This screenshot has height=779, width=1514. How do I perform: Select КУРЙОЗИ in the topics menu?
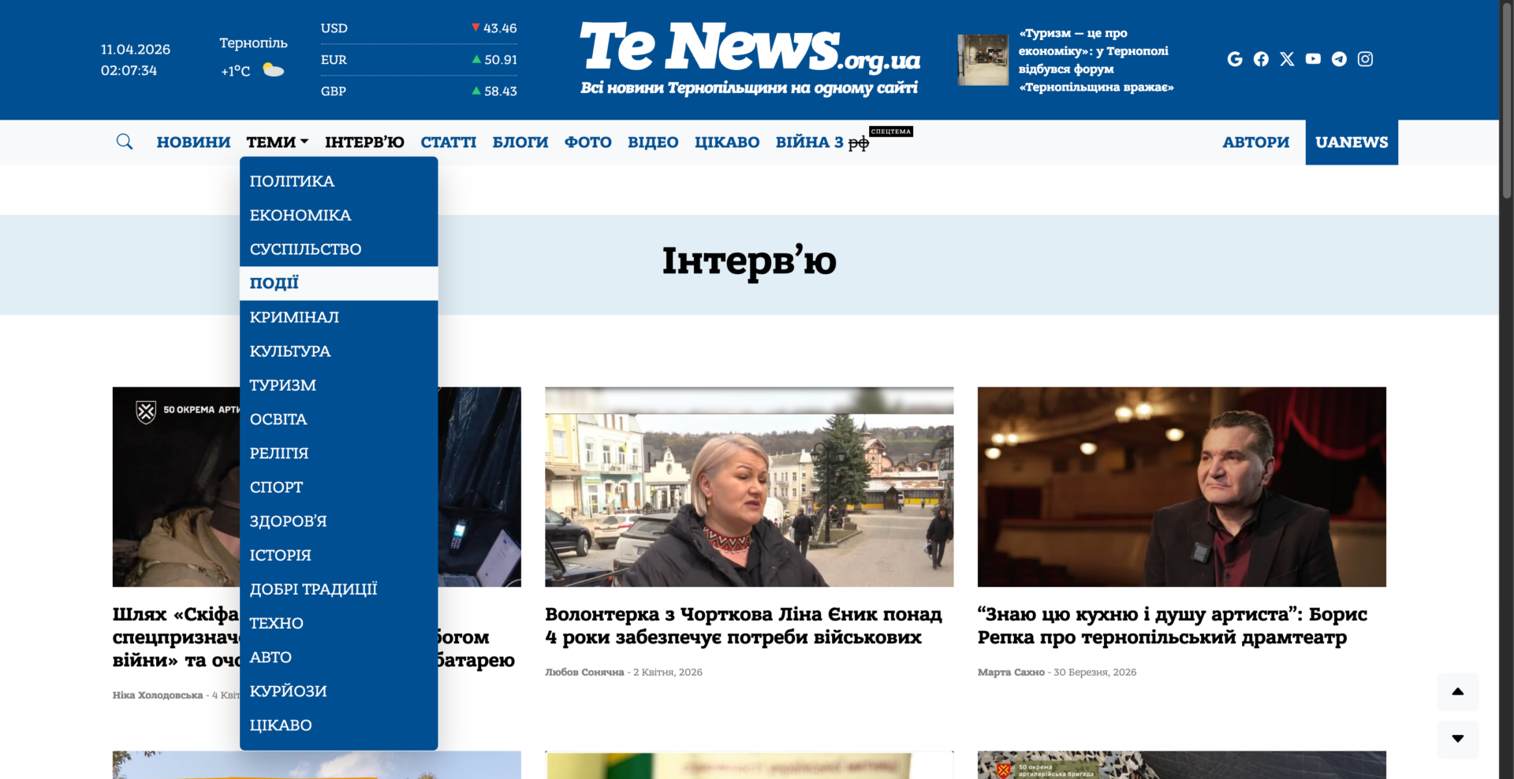coord(338,691)
